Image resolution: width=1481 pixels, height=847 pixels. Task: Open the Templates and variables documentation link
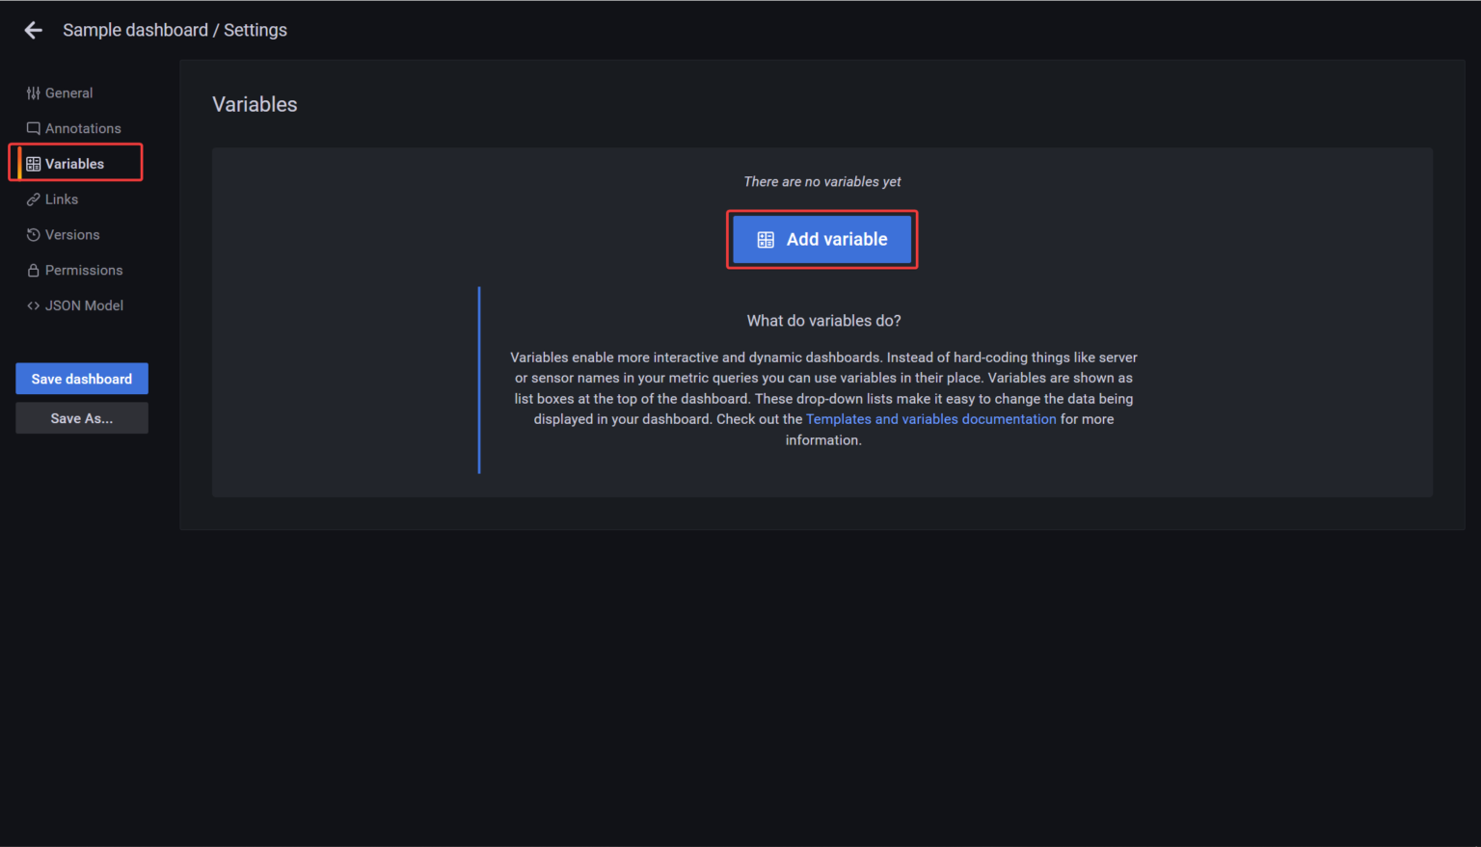[x=930, y=418]
